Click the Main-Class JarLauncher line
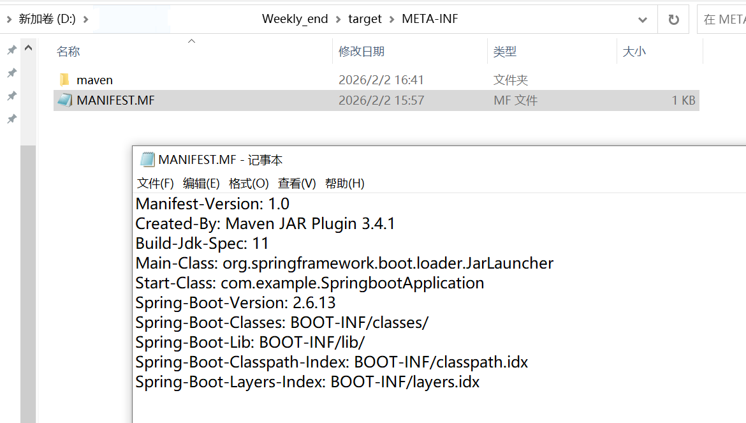Screen dimensions: 746x423 [x=344, y=263]
